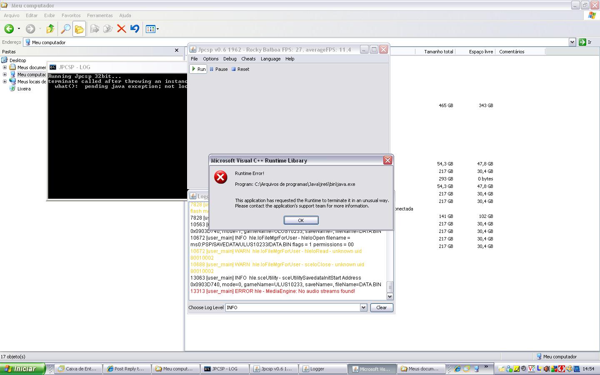The width and height of the screenshot is (600, 375).
Task: Reset the Jpcsp emulator
Action: [240, 69]
